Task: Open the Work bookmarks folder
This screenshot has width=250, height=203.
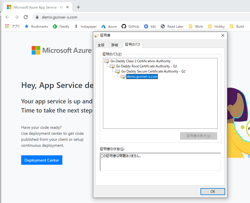Action: click(196, 26)
